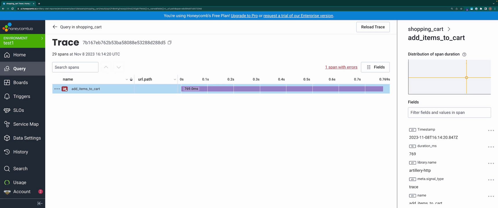Jump to previous matching span arrow

point(106,67)
